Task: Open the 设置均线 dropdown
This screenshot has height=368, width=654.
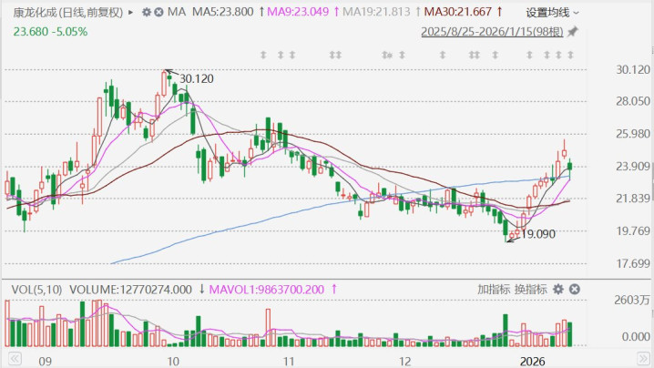Action: coord(552,13)
